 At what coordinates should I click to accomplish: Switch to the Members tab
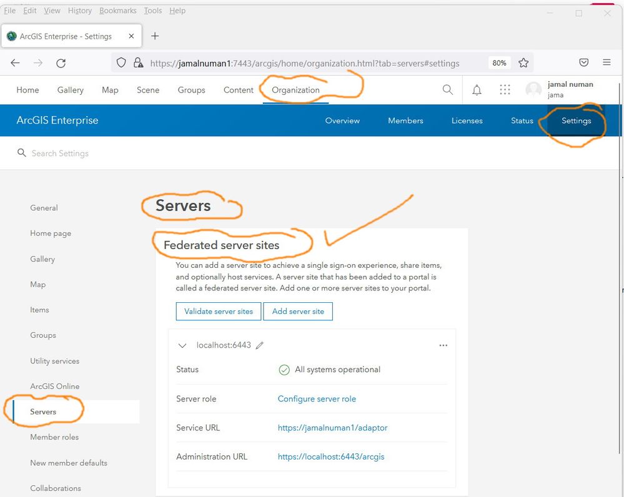(x=405, y=121)
